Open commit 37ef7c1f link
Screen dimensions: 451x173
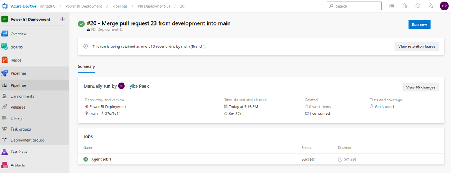click(x=113, y=114)
